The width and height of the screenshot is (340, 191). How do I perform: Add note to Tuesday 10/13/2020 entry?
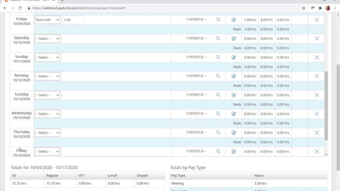click(x=234, y=95)
